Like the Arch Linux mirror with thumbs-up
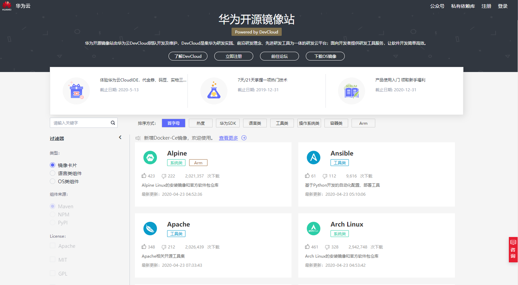The width and height of the screenshot is (518, 285). (307, 247)
